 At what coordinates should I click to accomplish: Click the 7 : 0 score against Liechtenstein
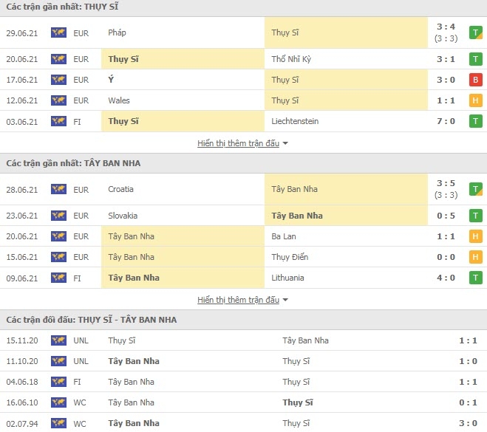click(x=446, y=121)
